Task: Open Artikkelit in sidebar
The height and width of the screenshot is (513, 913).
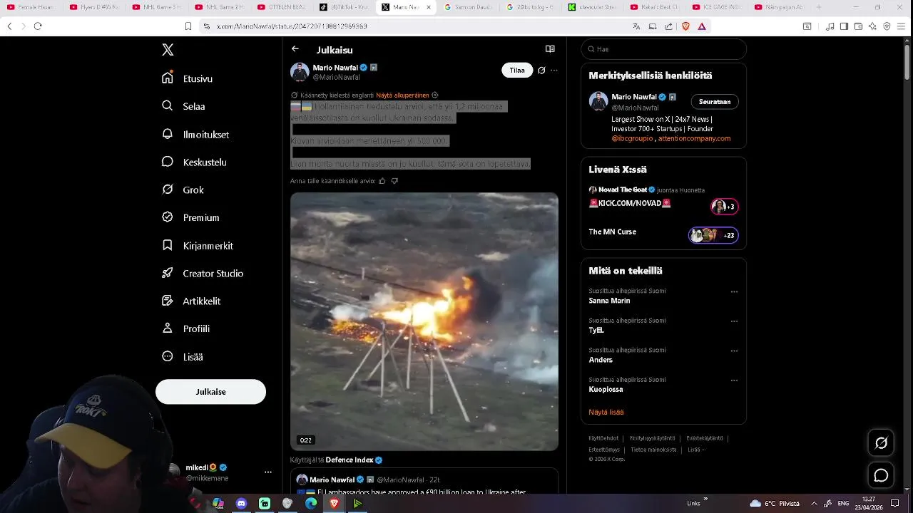Action: [x=191, y=301]
